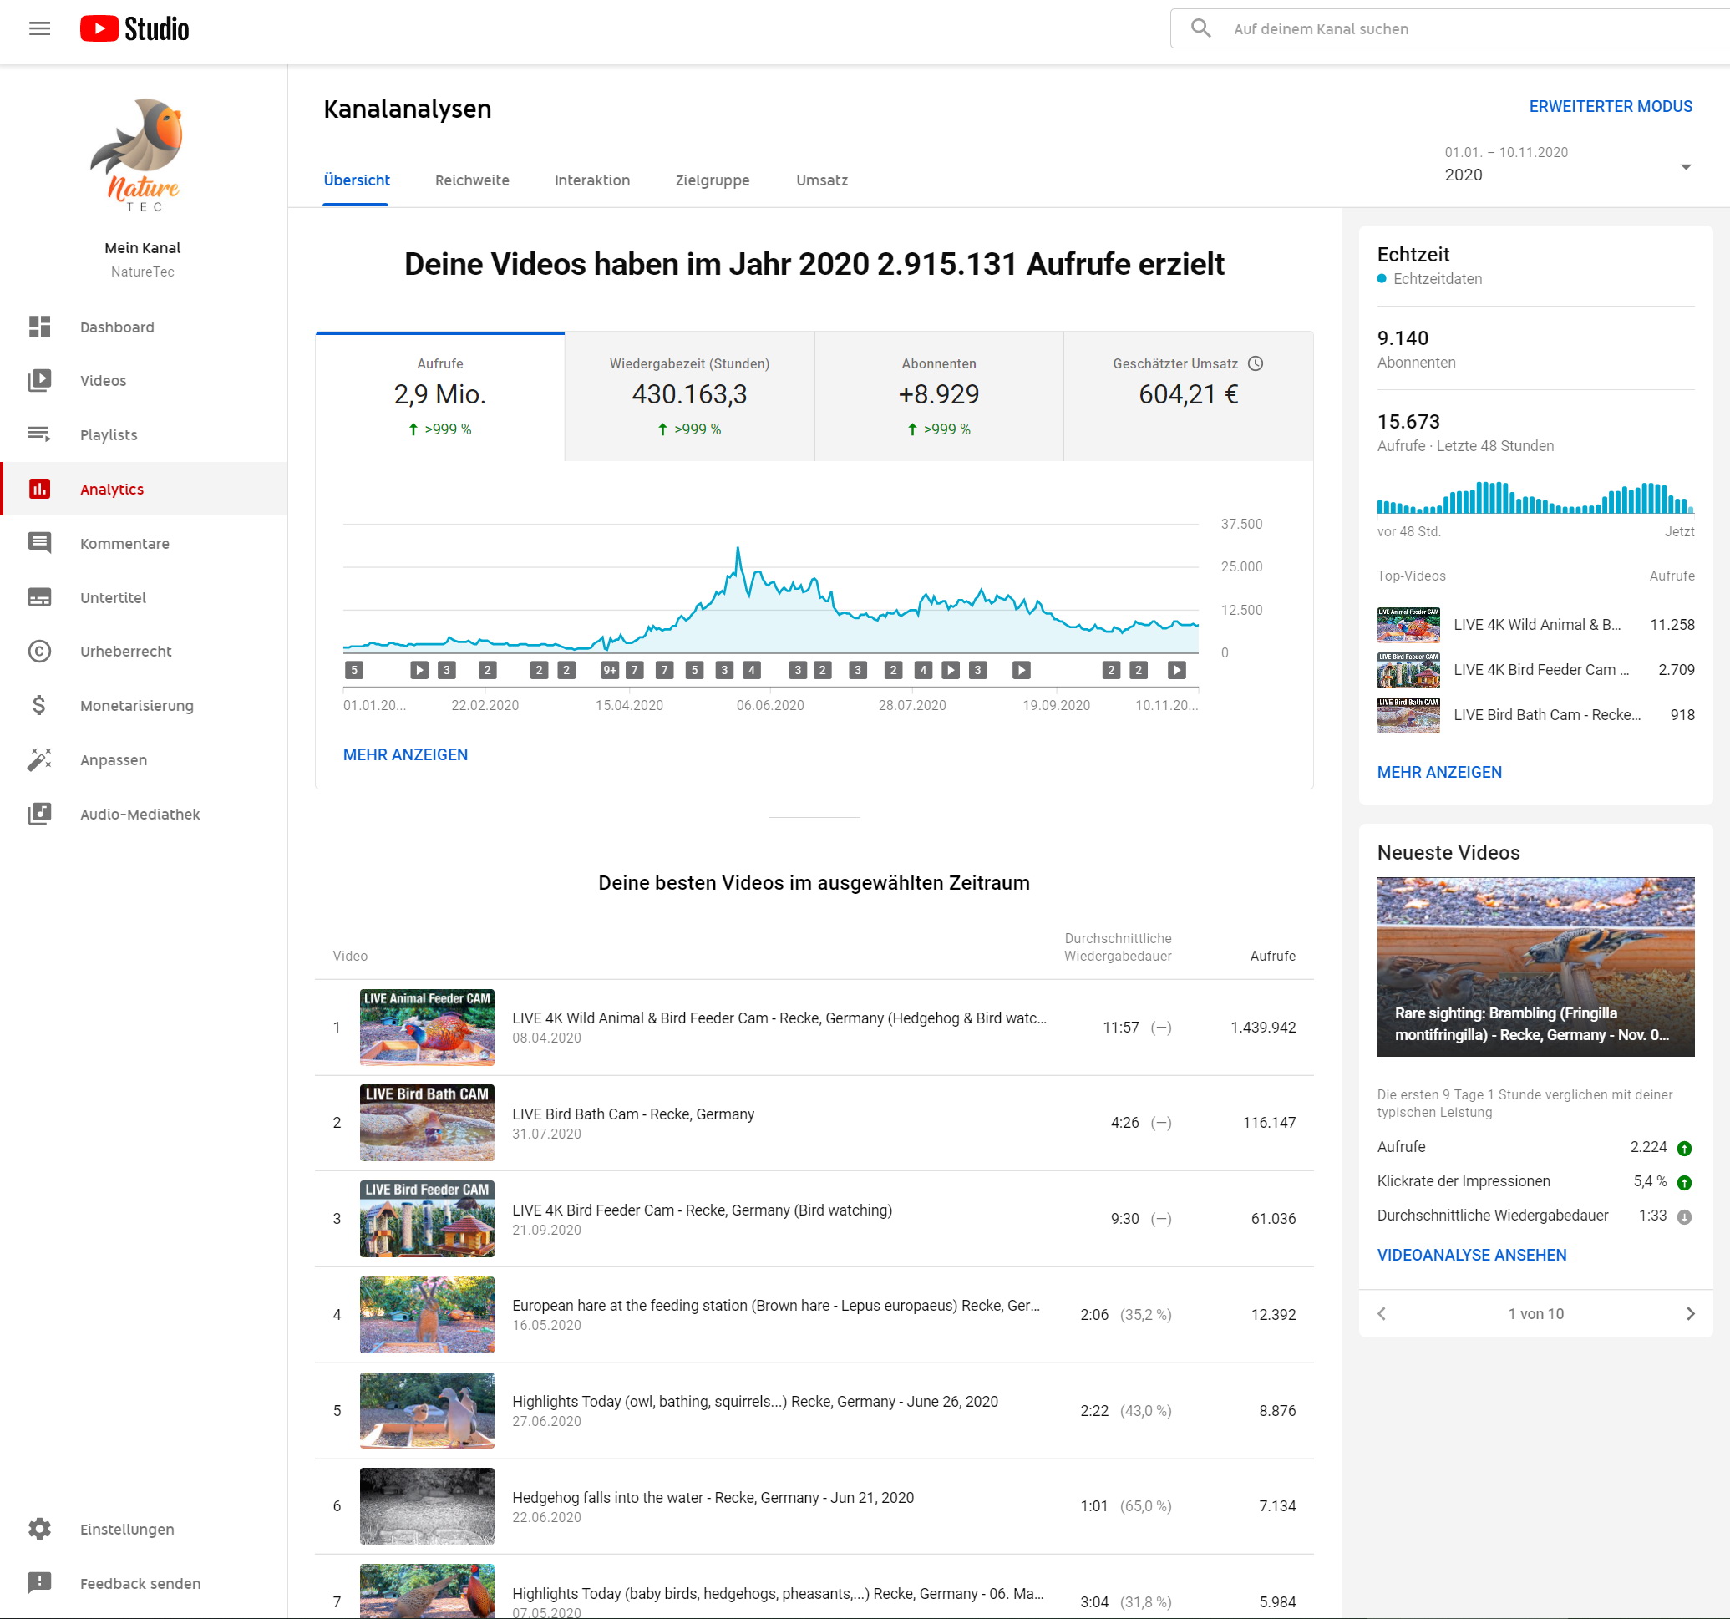Viewport: 1730px width, 1619px height.
Task: Click the clock icon beside Geschätzter Umsatz
Action: (x=1255, y=364)
